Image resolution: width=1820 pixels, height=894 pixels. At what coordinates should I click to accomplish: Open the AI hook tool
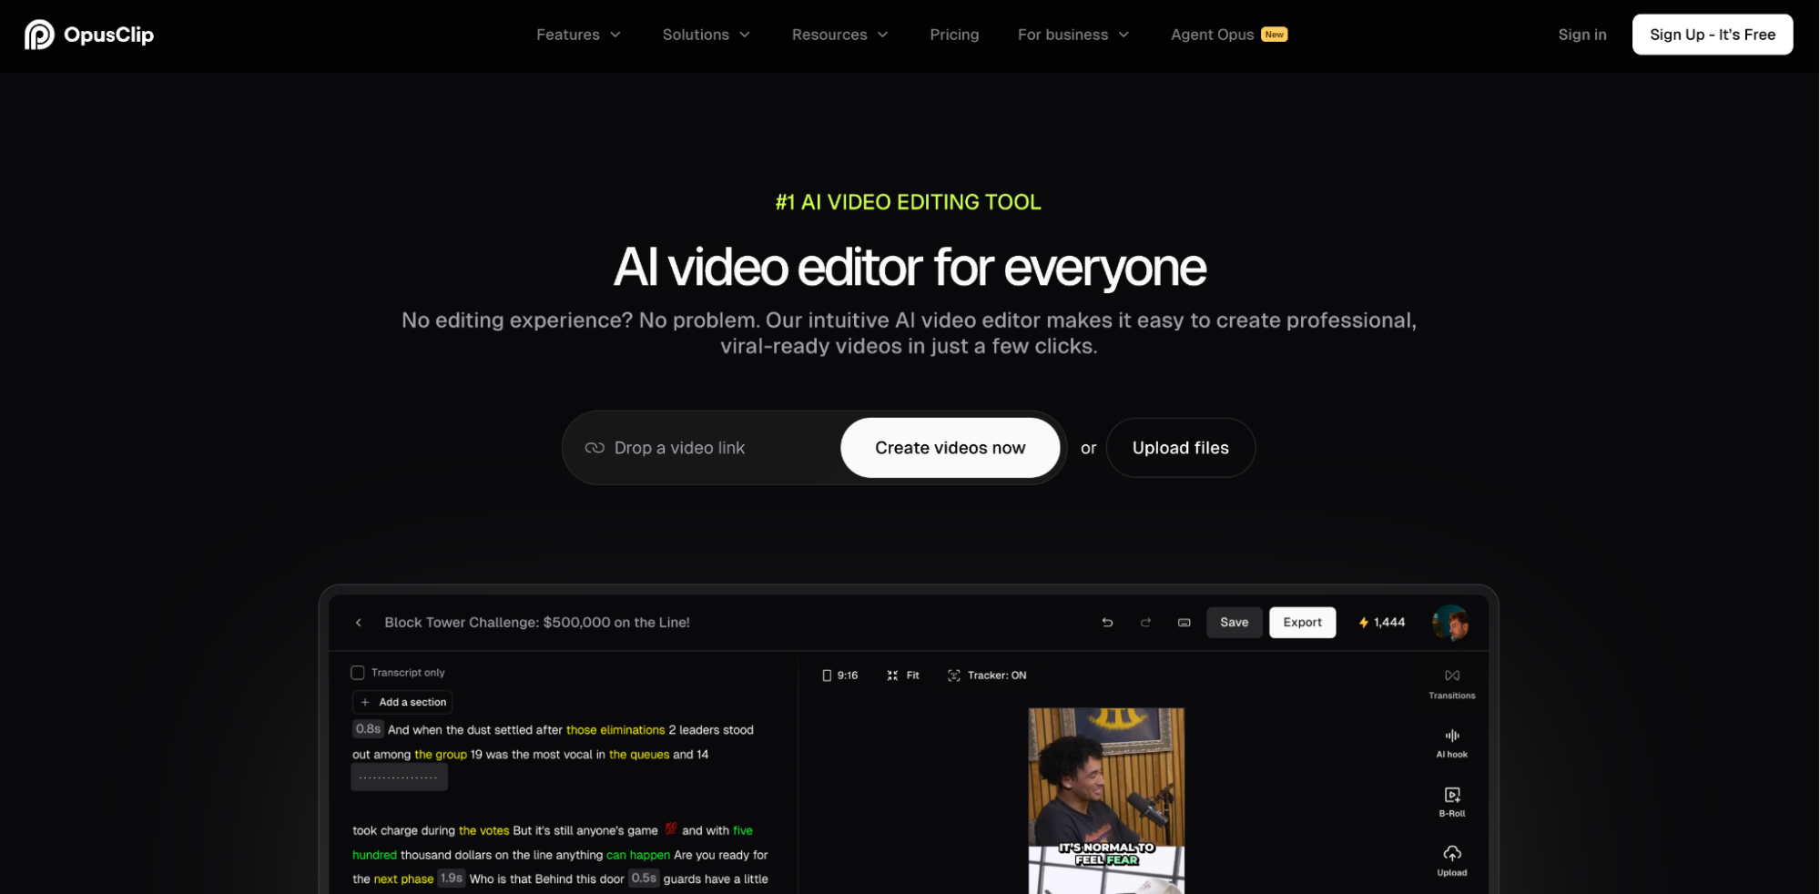1451,743
